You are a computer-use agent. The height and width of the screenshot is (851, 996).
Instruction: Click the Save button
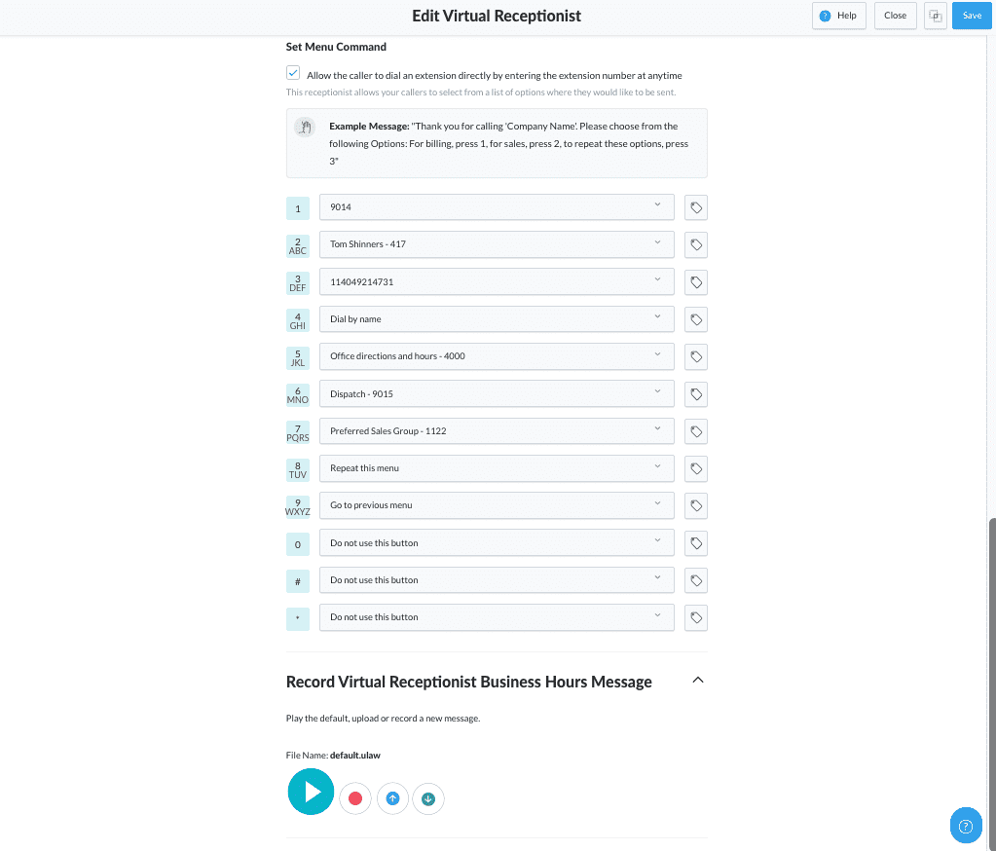click(971, 16)
